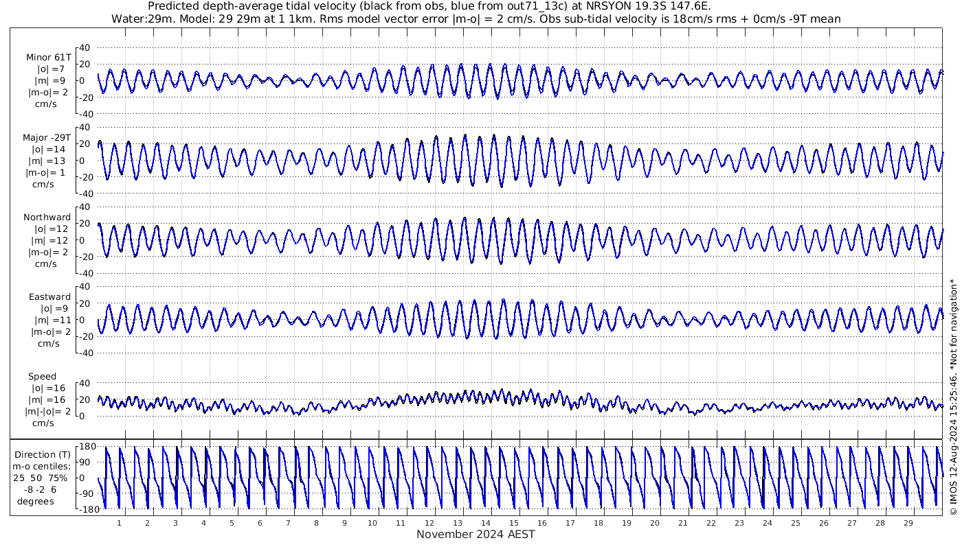Click the '|o| =7' value in Minor panel

tap(51, 69)
